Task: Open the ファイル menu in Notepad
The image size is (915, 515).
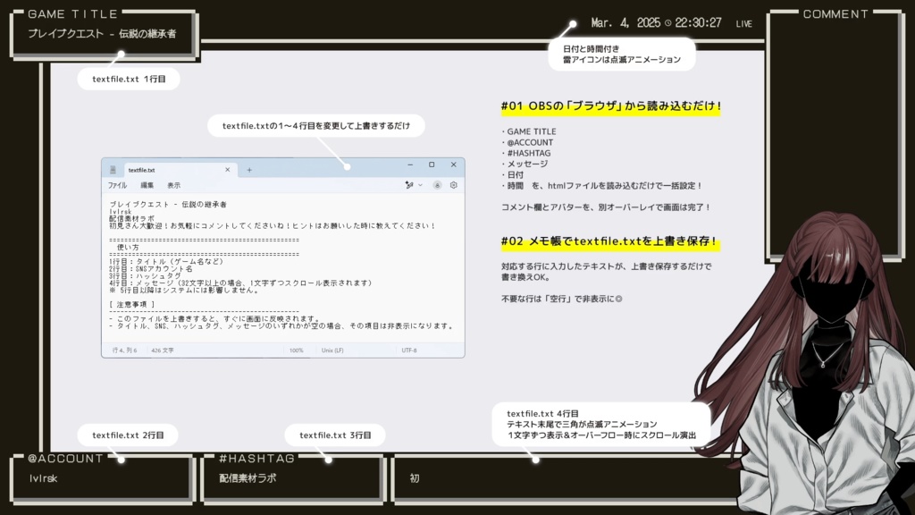Action: click(118, 183)
